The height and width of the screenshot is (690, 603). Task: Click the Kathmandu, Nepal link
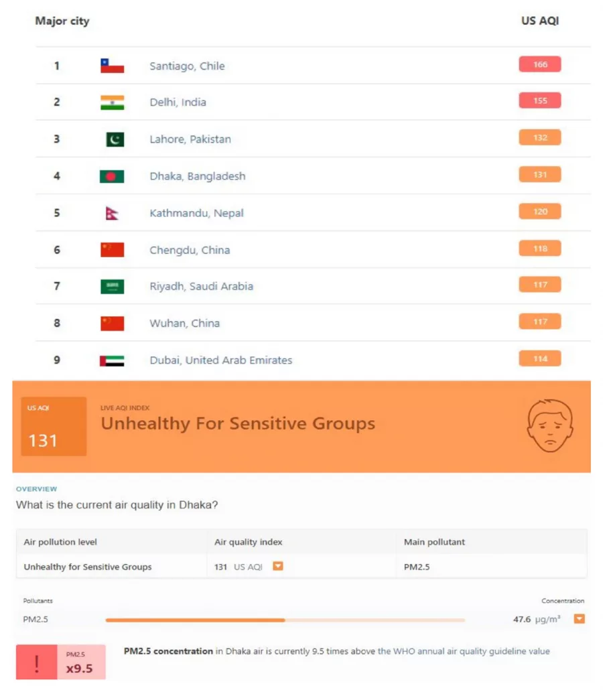[x=196, y=212]
